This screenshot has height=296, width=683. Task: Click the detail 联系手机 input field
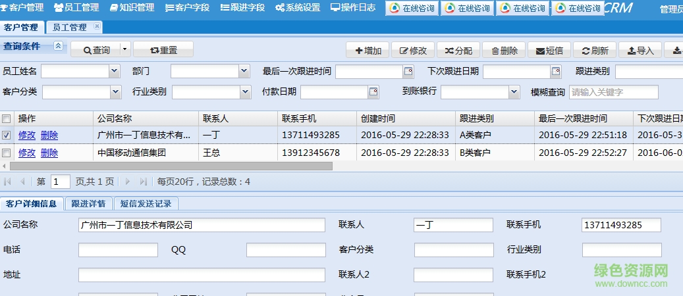point(621,225)
